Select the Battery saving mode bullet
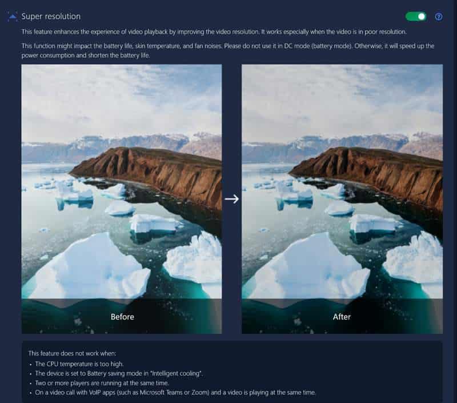The image size is (457, 403). point(119,373)
